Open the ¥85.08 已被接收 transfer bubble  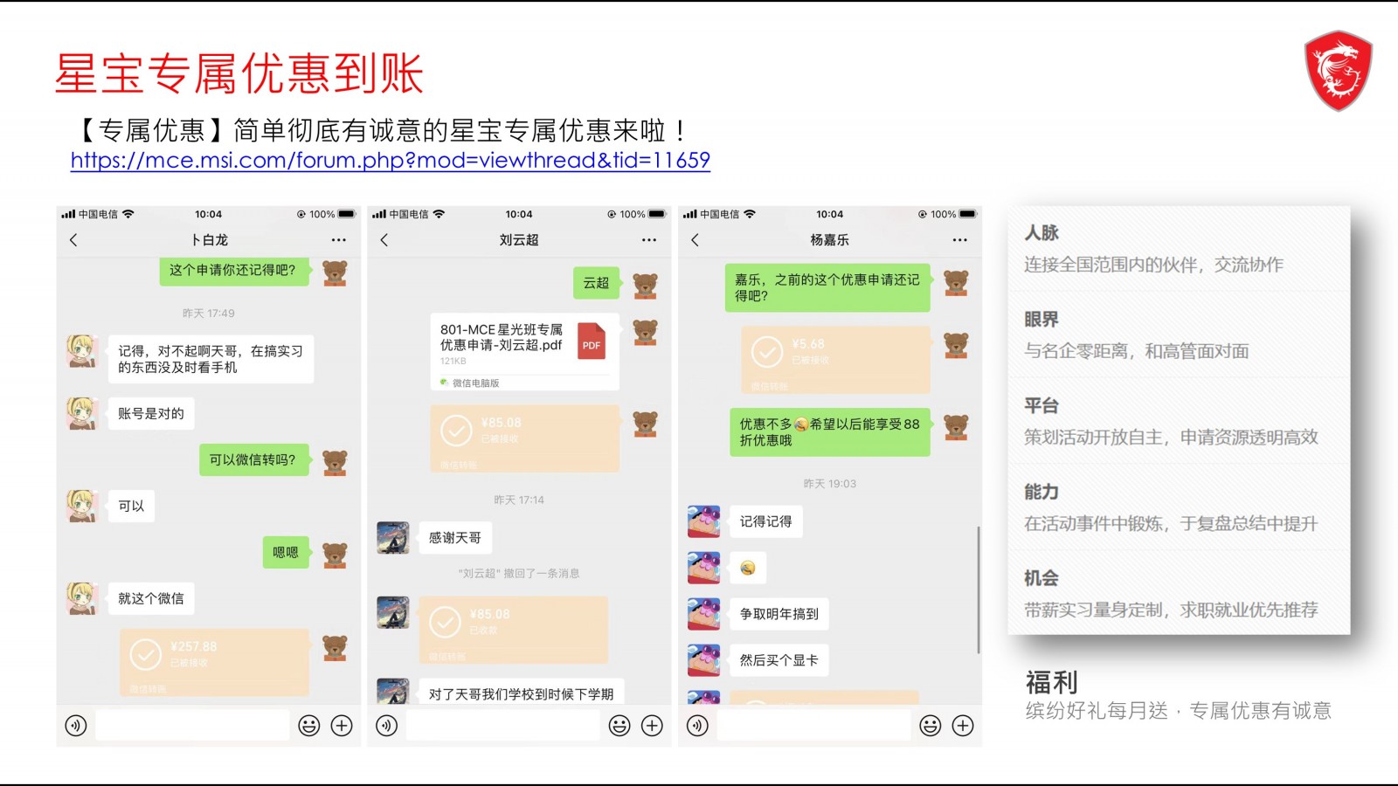[x=524, y=438]
